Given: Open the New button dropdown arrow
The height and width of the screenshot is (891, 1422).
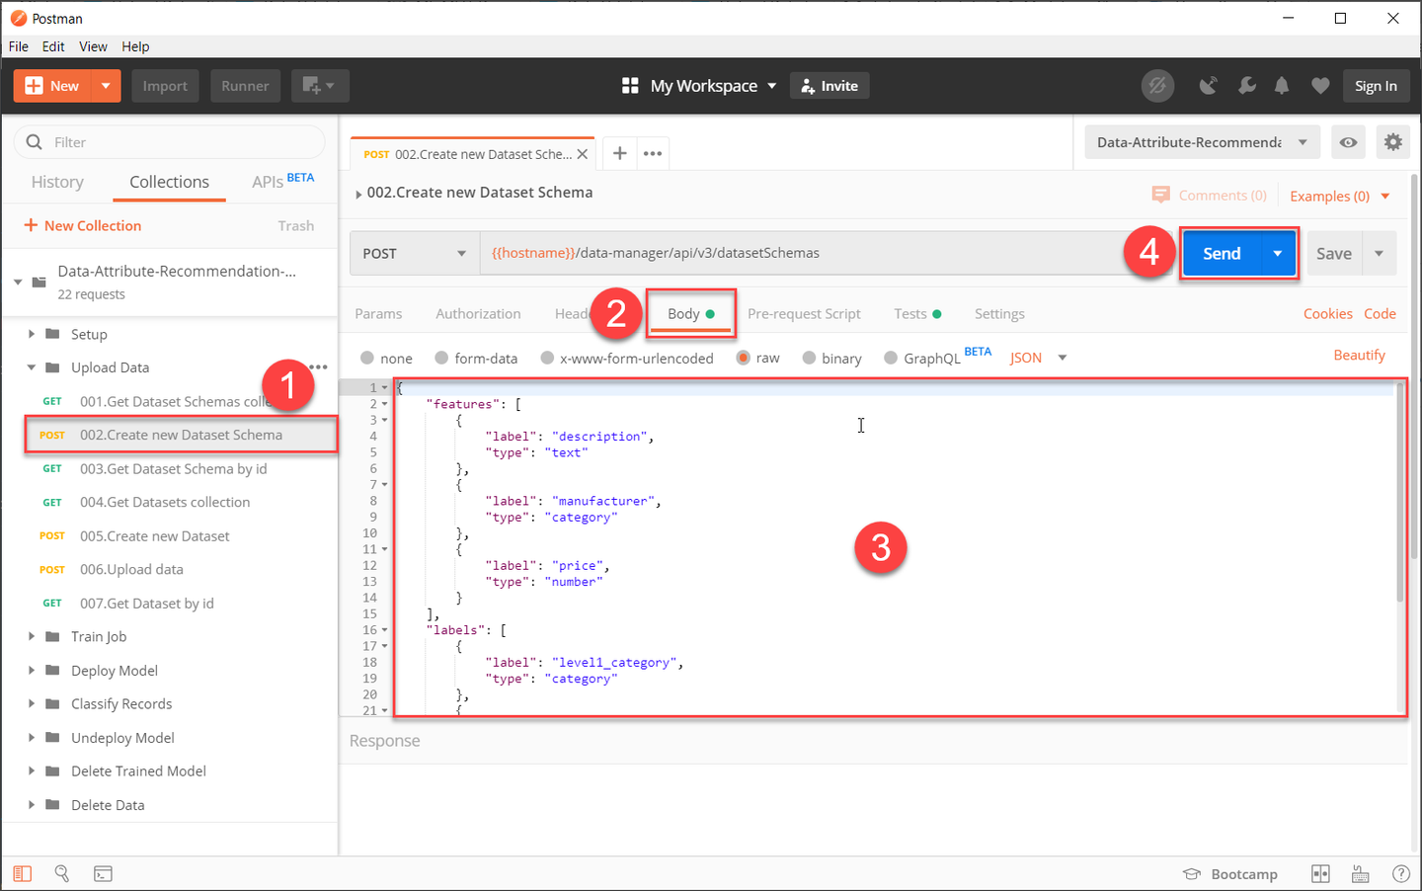Looking at the screenshot, I should [x=106, y=86].
